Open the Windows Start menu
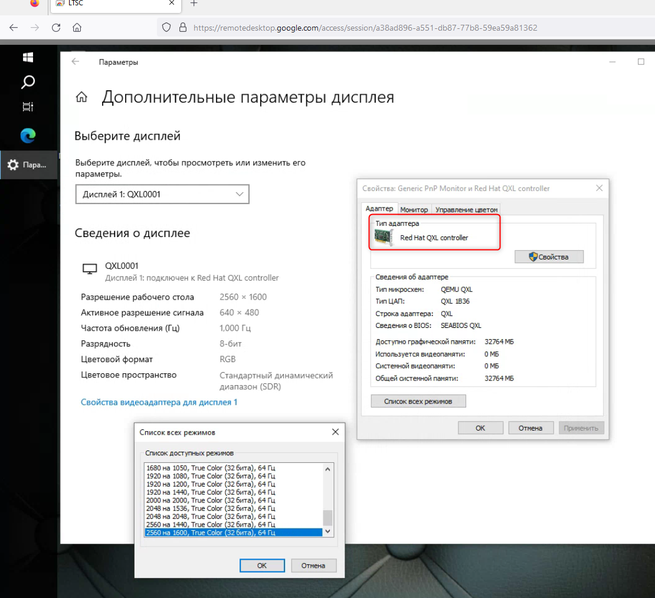 [28, 57]
